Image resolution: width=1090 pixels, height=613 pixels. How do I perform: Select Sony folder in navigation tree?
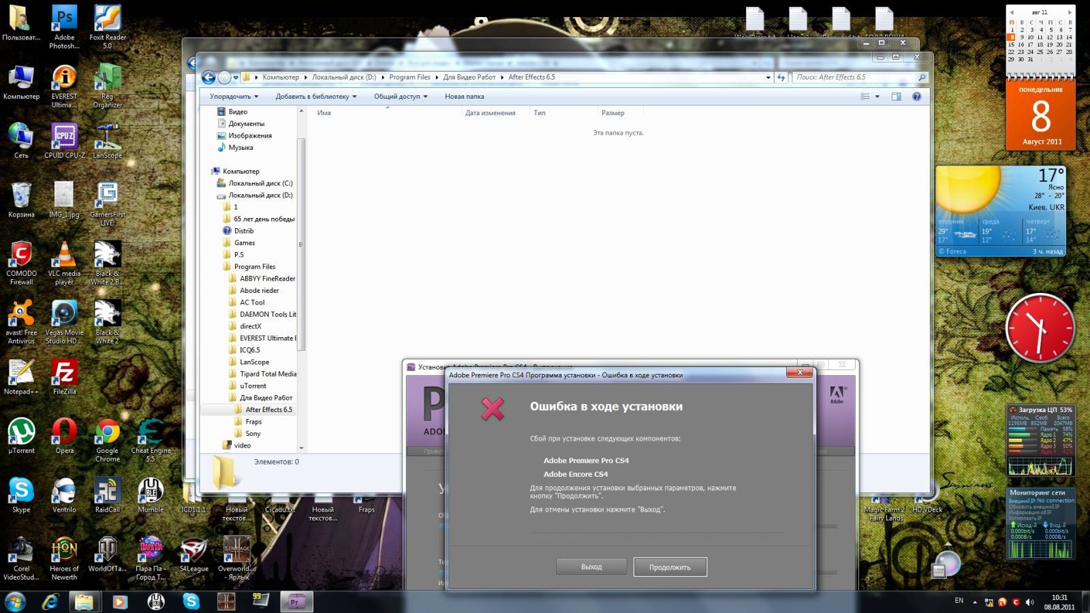tap(253, 434)
